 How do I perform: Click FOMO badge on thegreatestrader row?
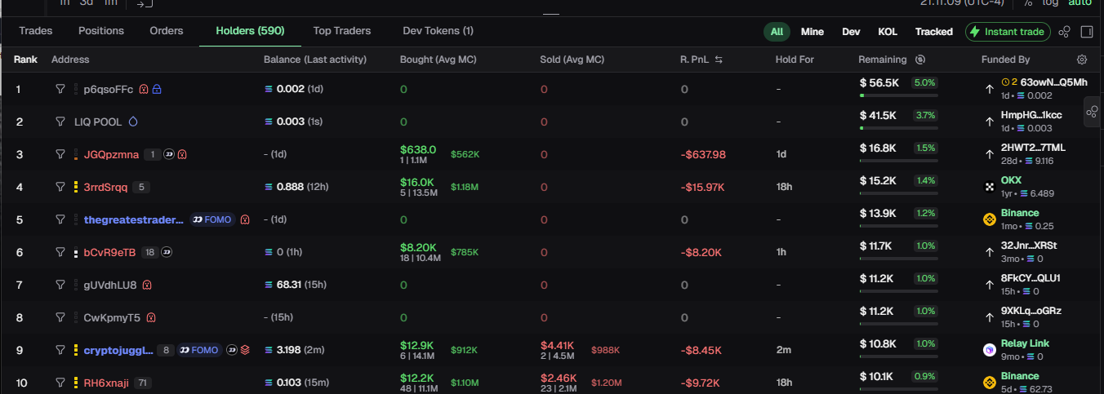click(212, 219)
